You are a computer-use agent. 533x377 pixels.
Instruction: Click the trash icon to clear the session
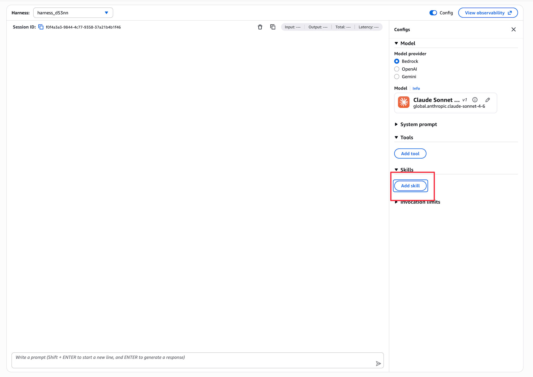point(260,27)
